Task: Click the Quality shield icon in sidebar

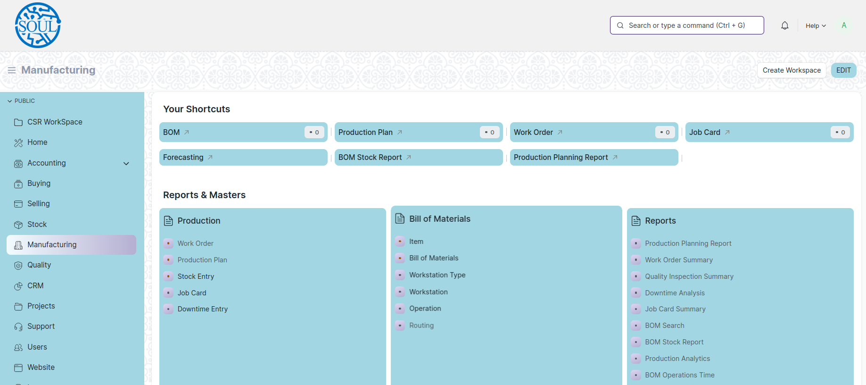Action: coord(18,265)
